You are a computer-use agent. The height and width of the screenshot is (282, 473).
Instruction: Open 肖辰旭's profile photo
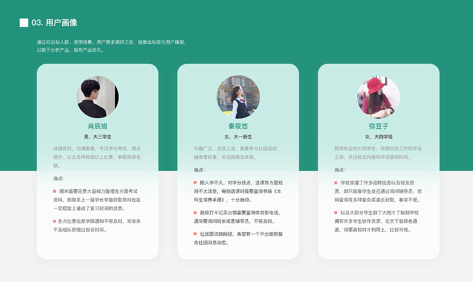[x=97, y=97]
